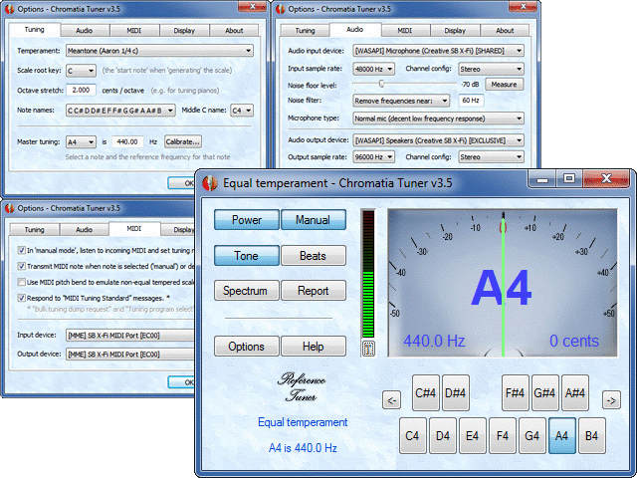Open the Input sample rate dropdown

tap(374, 69)
